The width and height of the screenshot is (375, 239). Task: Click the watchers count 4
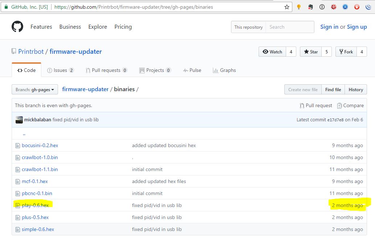click(291, 52)
